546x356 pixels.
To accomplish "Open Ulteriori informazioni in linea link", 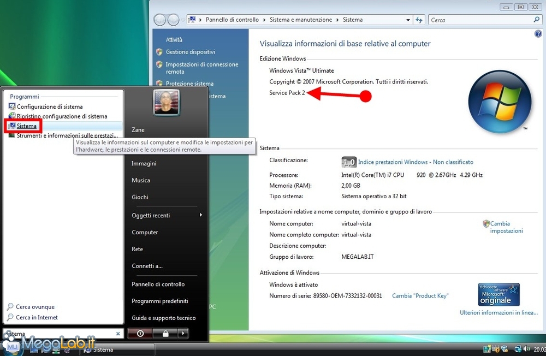I will pyautogui.click(x=498, y=312).
